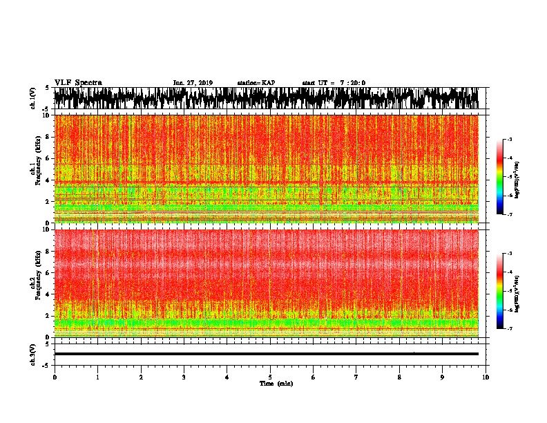Viewport: 547px width, 423px height.
Task: Click the ch.1 voltage waveform trace
Action: point(266,98)
